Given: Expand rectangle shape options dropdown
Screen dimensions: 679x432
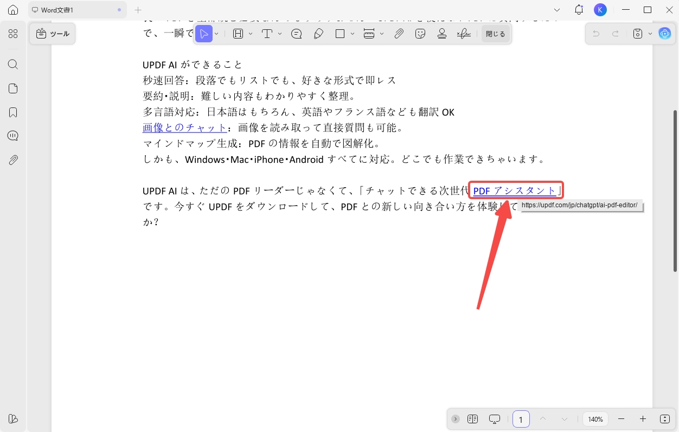Looking at the screenshot, I should (x=353, y=34).
